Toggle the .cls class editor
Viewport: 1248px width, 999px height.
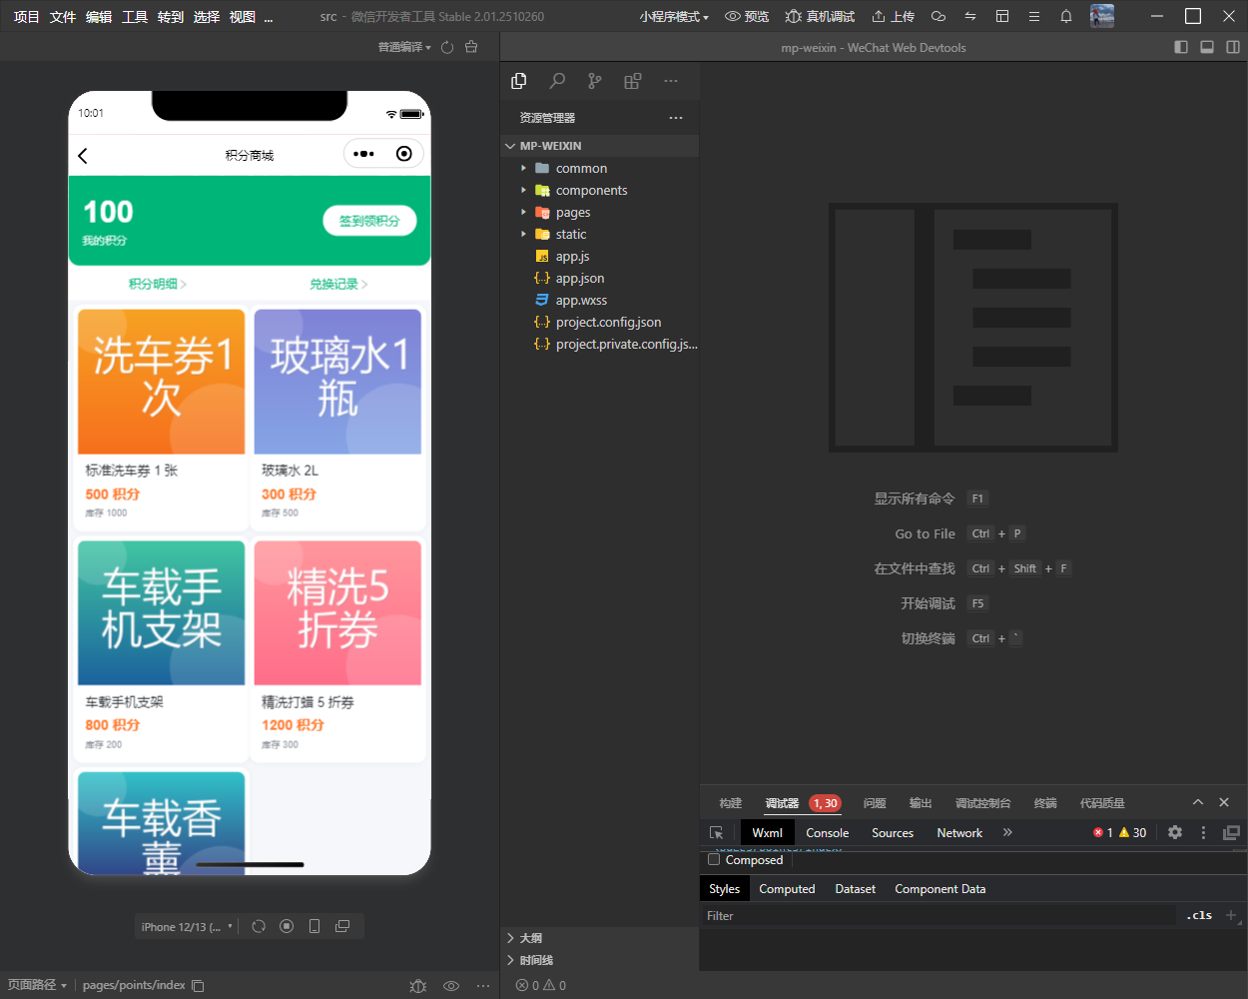[1199, 915]
